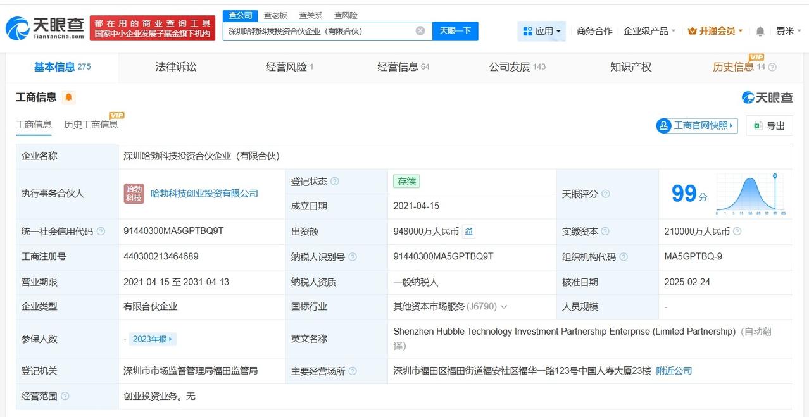This screenshot has width=809, height=417.
Task: Click the English name Shenzhen Hubble Technology text
Action: (564, 332)
